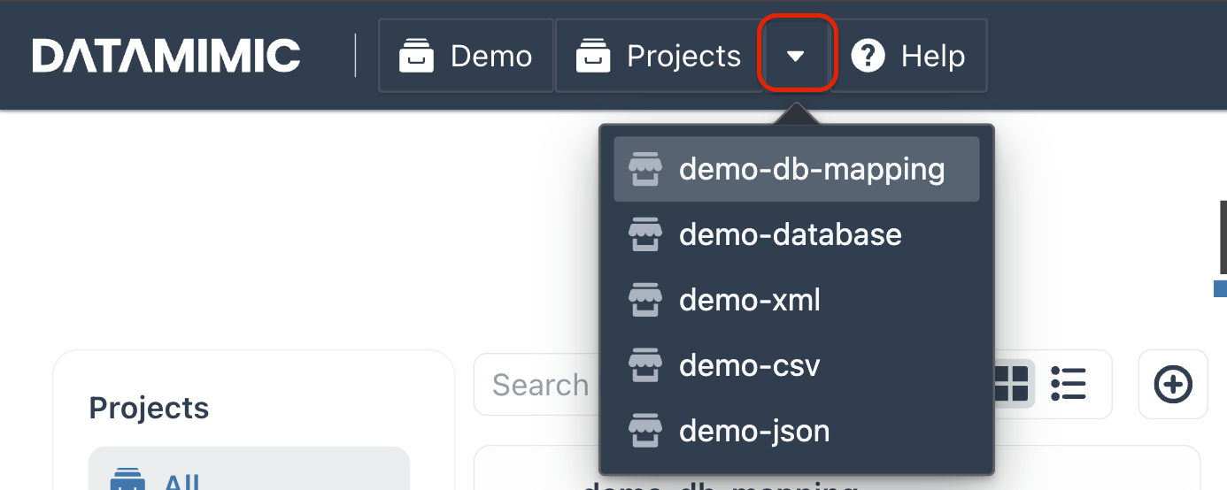Add a new project with plus icon
Image resolution: width=1227 pixels, height=490 pixels.
tap(1173, 385)
